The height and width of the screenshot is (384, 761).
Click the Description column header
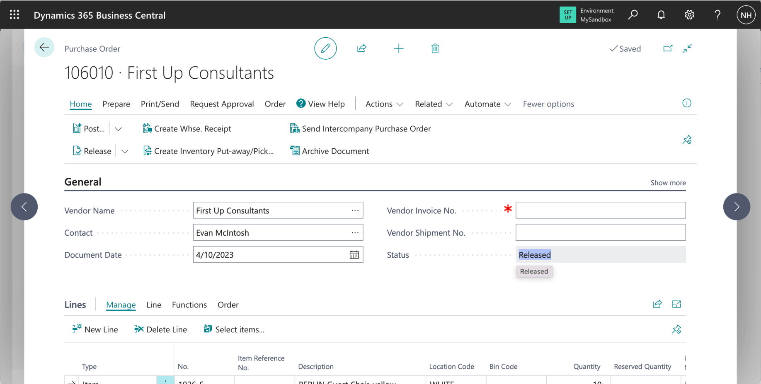point(316,367)
